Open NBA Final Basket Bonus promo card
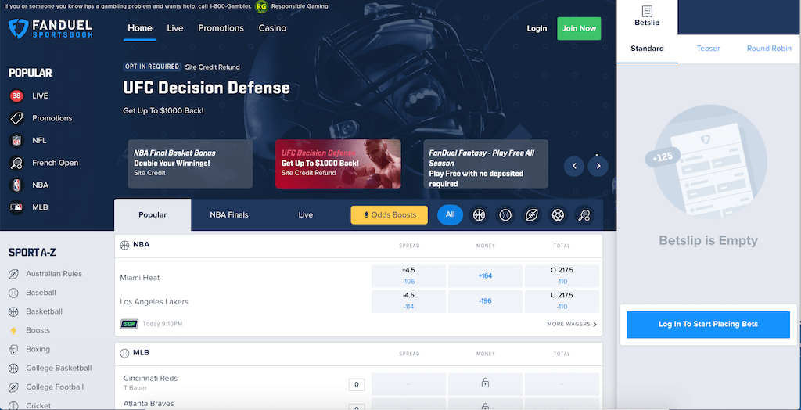This screenshot has width=801, height=410. [x=190, y=164]
